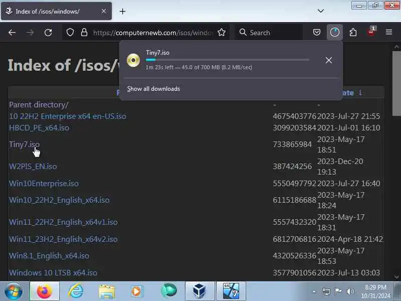Viewport: 401px width, 301px height.
Task: Click file size 3577901056
Action: (295, 272)
